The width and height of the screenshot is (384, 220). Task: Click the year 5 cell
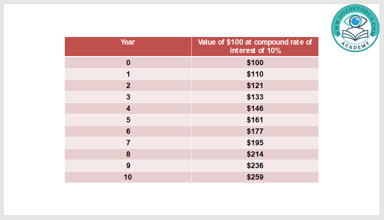click(128, 120)
